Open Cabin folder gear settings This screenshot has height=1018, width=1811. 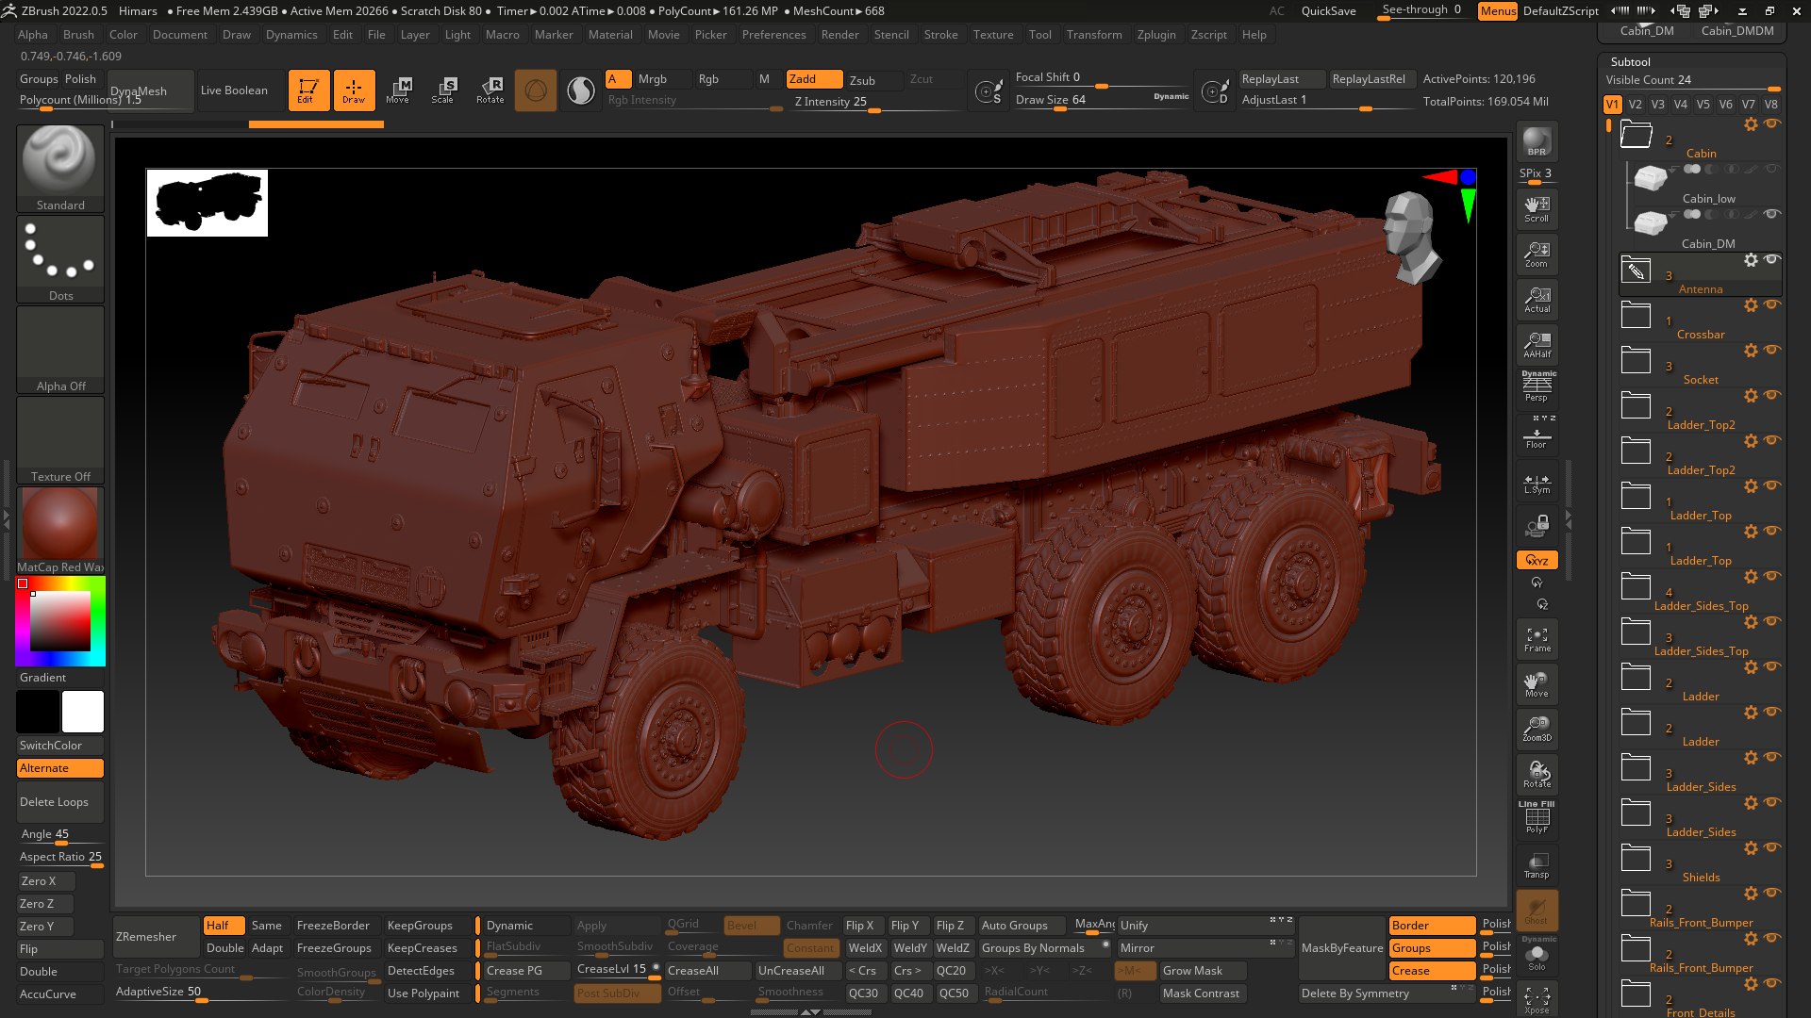coord(1751,124)
